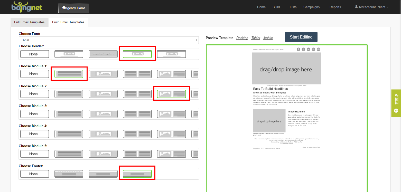Pick the image-plus-text layout for Module 3
The image size is (401, 192).
(171, 114)
